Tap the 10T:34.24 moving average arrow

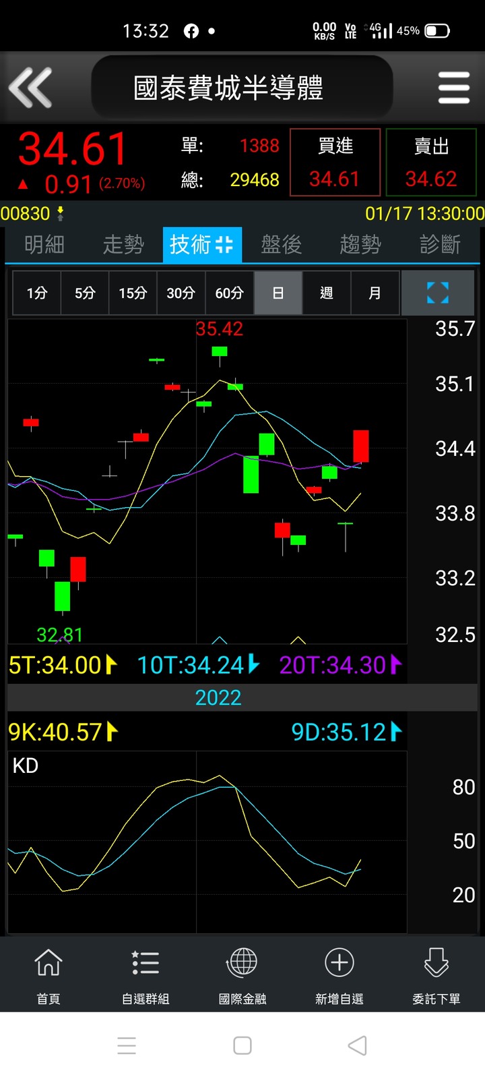pyautogui.click(x=253, y=665)
